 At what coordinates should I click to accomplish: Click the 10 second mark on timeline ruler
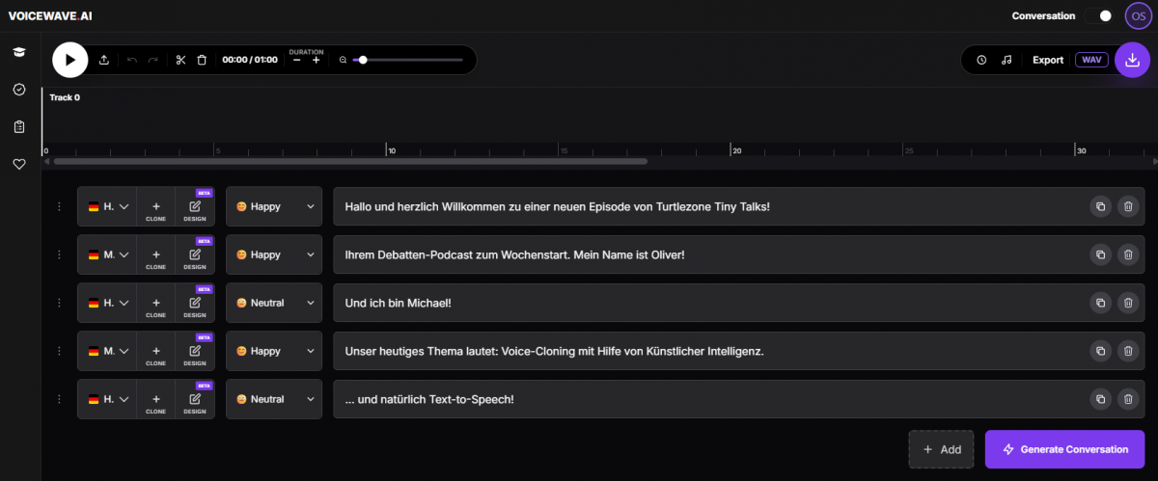(x=391, y=150)
